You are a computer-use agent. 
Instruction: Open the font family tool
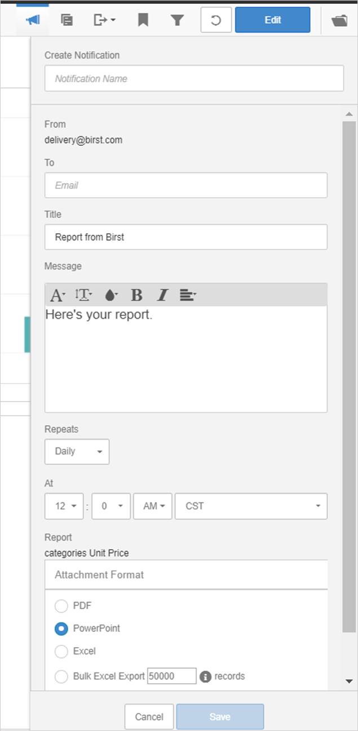click(58, 295)
